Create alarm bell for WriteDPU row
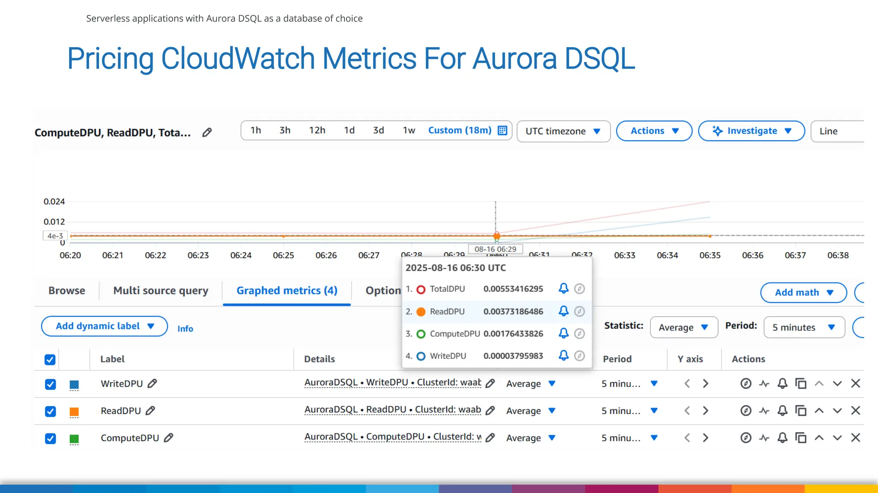Screen dimensions: 878x493 pos(782,383)
